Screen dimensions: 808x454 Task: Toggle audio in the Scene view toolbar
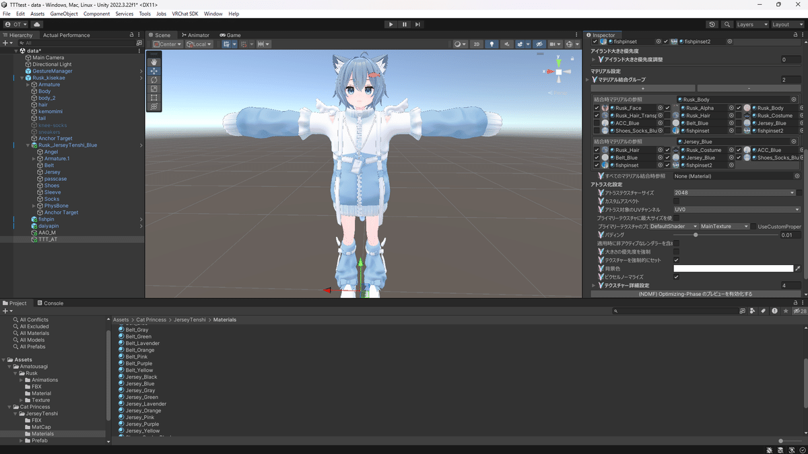click(507, 44)
